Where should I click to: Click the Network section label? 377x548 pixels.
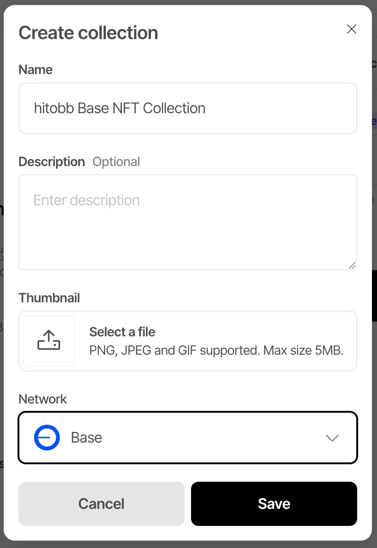[43, 399]
